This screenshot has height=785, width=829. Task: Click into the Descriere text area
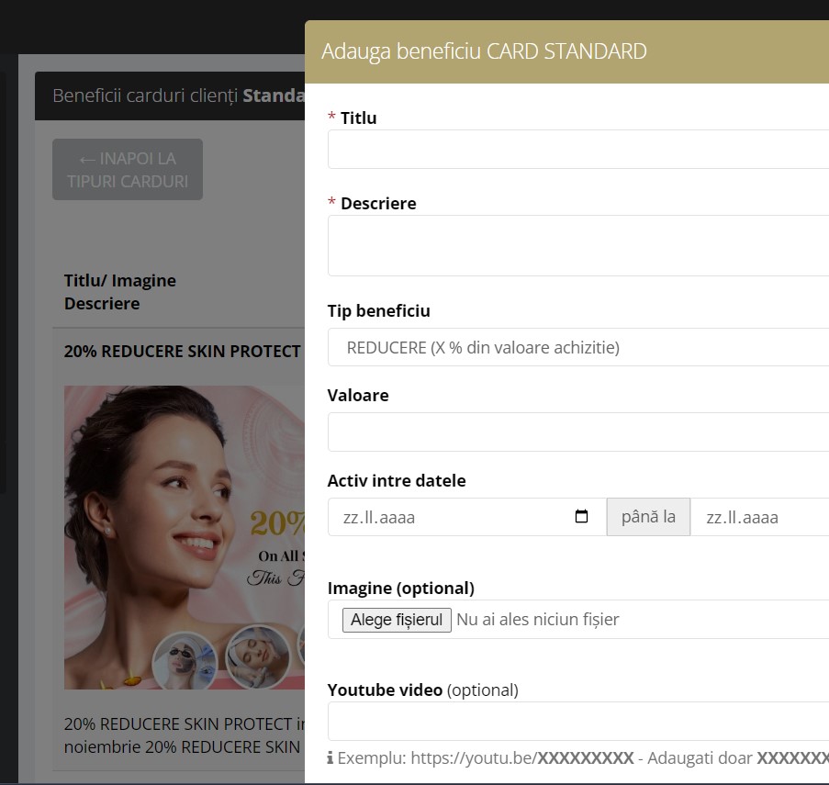click(578, 245)
